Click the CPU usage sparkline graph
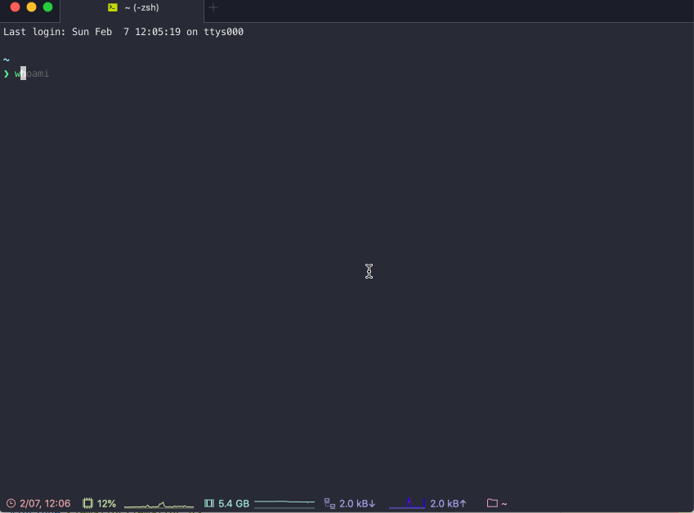This screenshot has width=694, height=513. 159,503
